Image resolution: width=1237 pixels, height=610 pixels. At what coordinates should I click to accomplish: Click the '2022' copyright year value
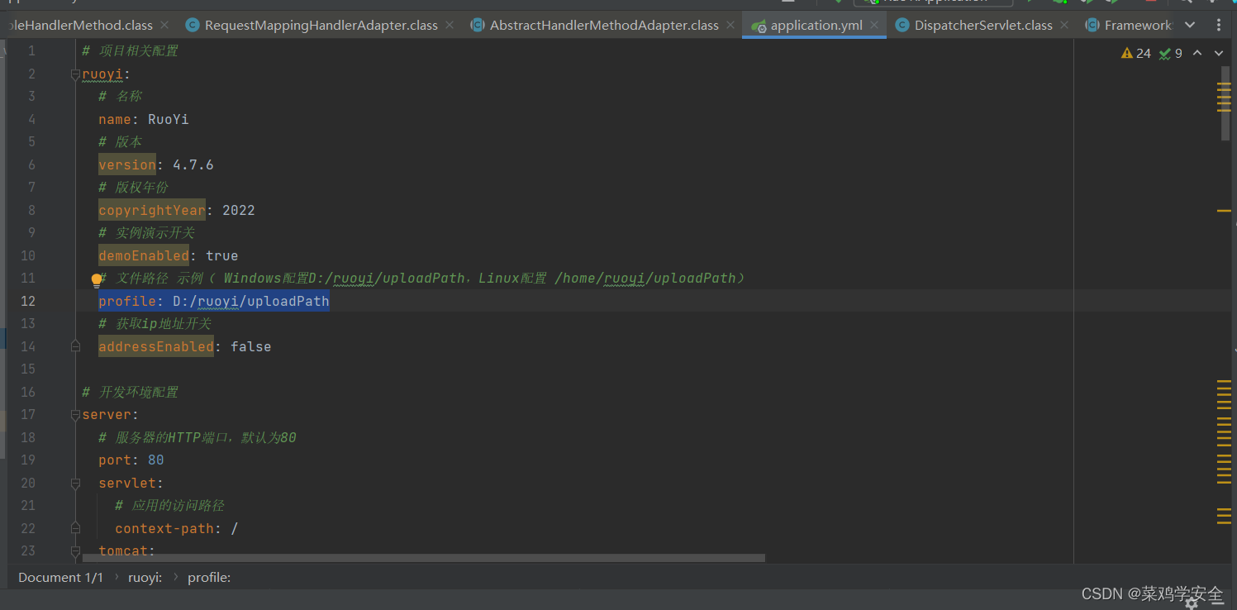point(239,210)
